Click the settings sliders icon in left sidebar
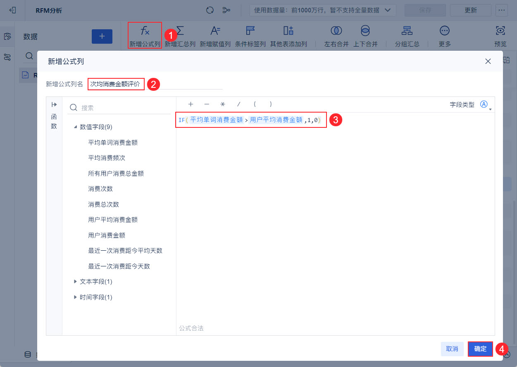517x367 pixels. click(x=7, y=57)
